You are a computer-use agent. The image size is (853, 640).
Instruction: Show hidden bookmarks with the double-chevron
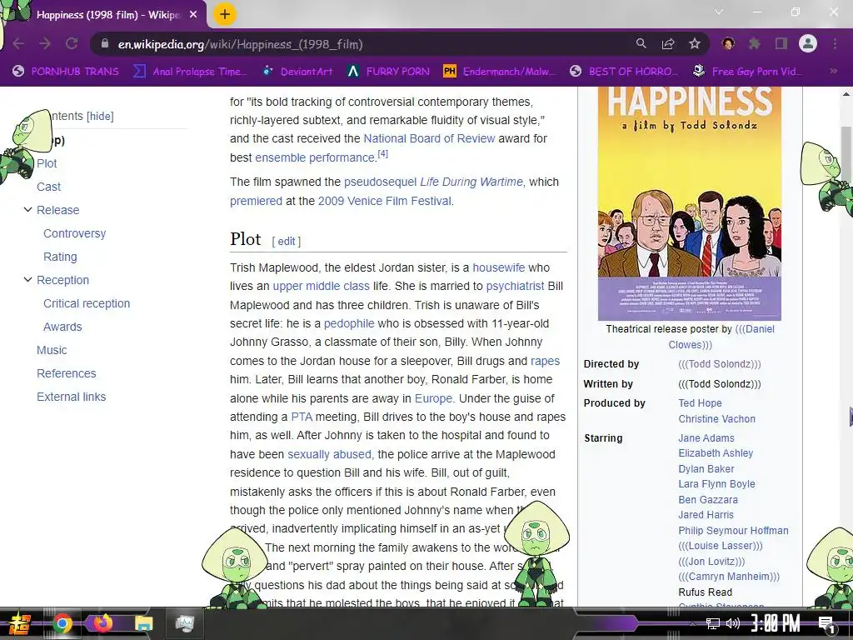click(x=833, y=71)
